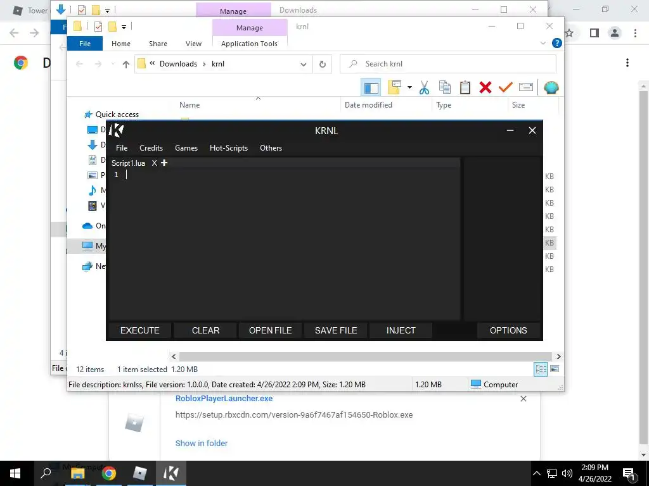The image size is (649, 486).
Task: Click into the script editor area
Action: tap(285, 244)
